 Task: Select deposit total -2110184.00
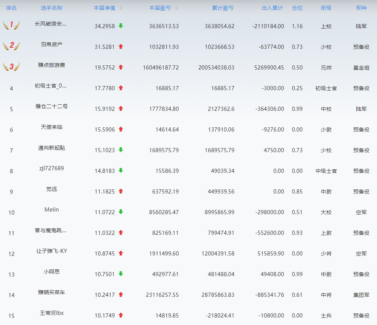point(268,26)
